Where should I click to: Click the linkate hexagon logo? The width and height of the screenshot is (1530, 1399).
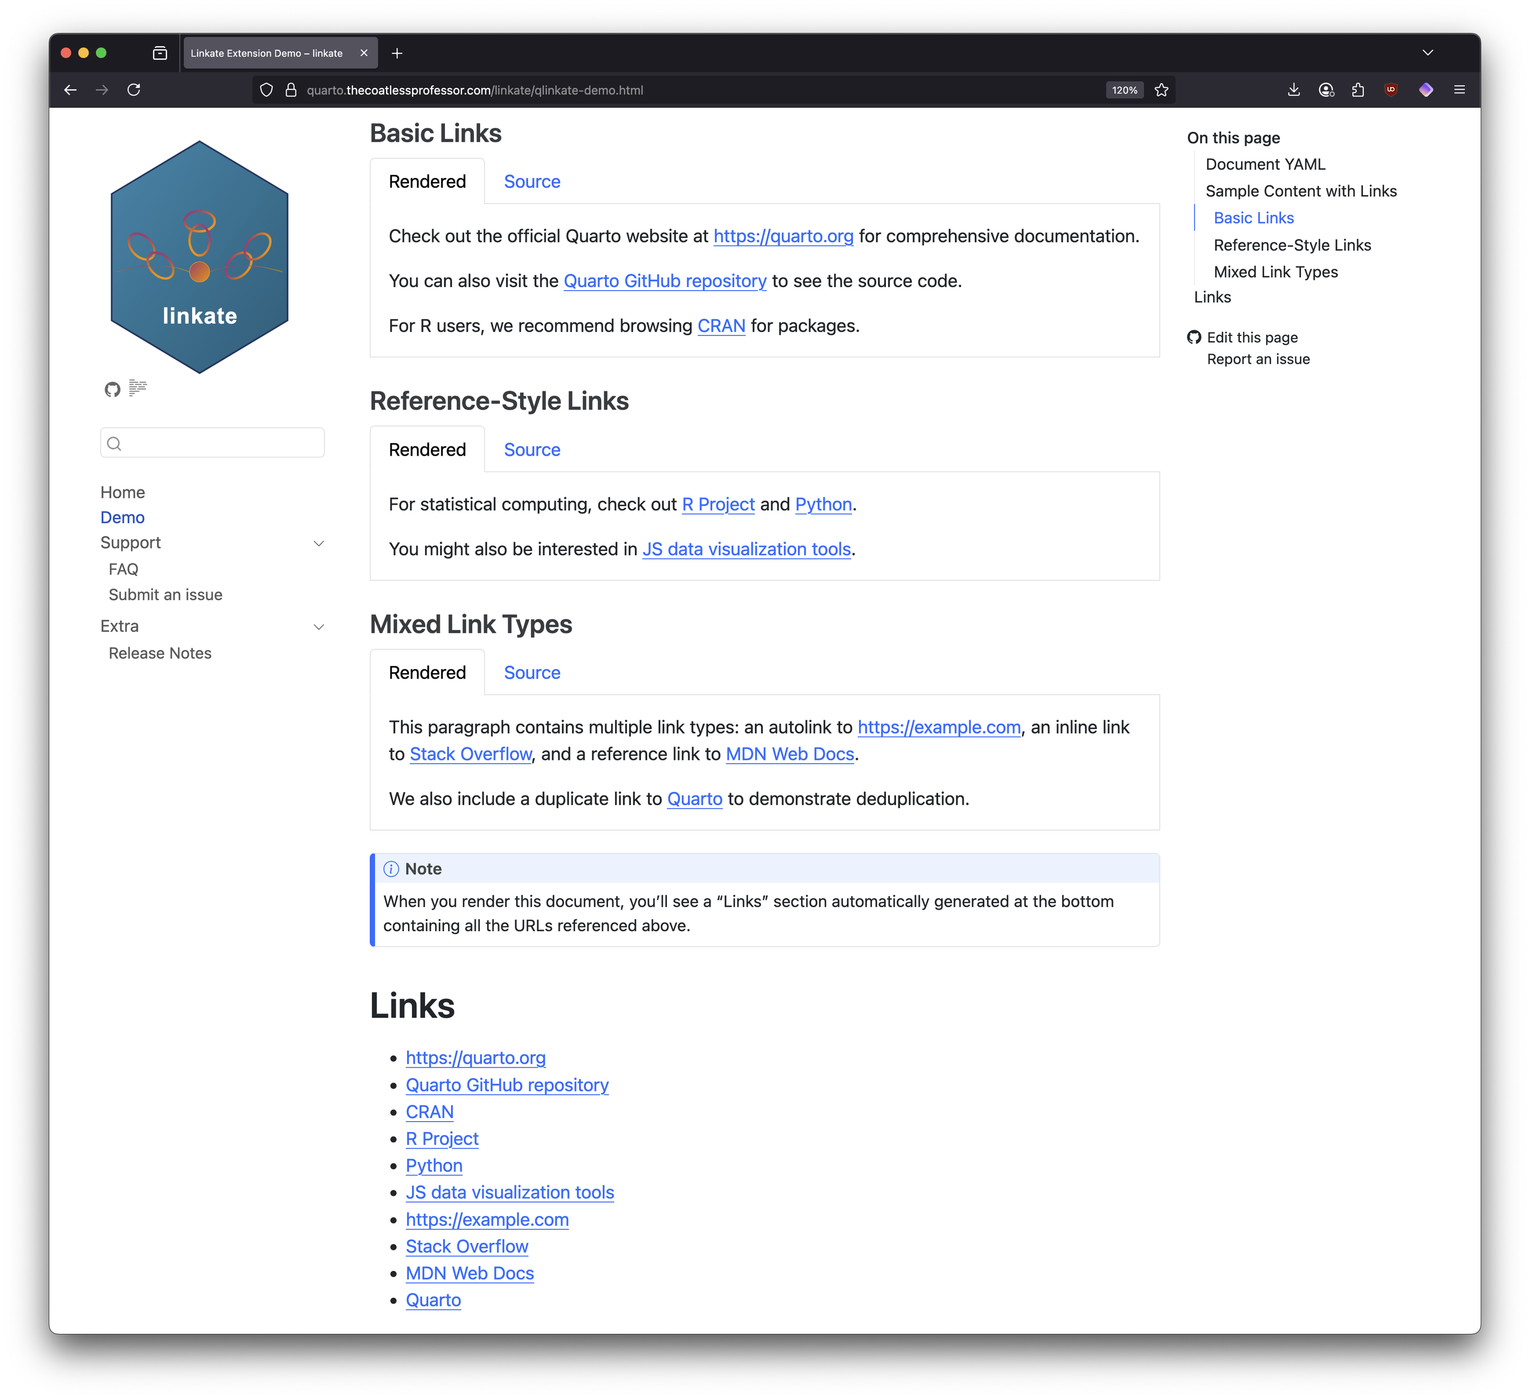pos(200,257)
